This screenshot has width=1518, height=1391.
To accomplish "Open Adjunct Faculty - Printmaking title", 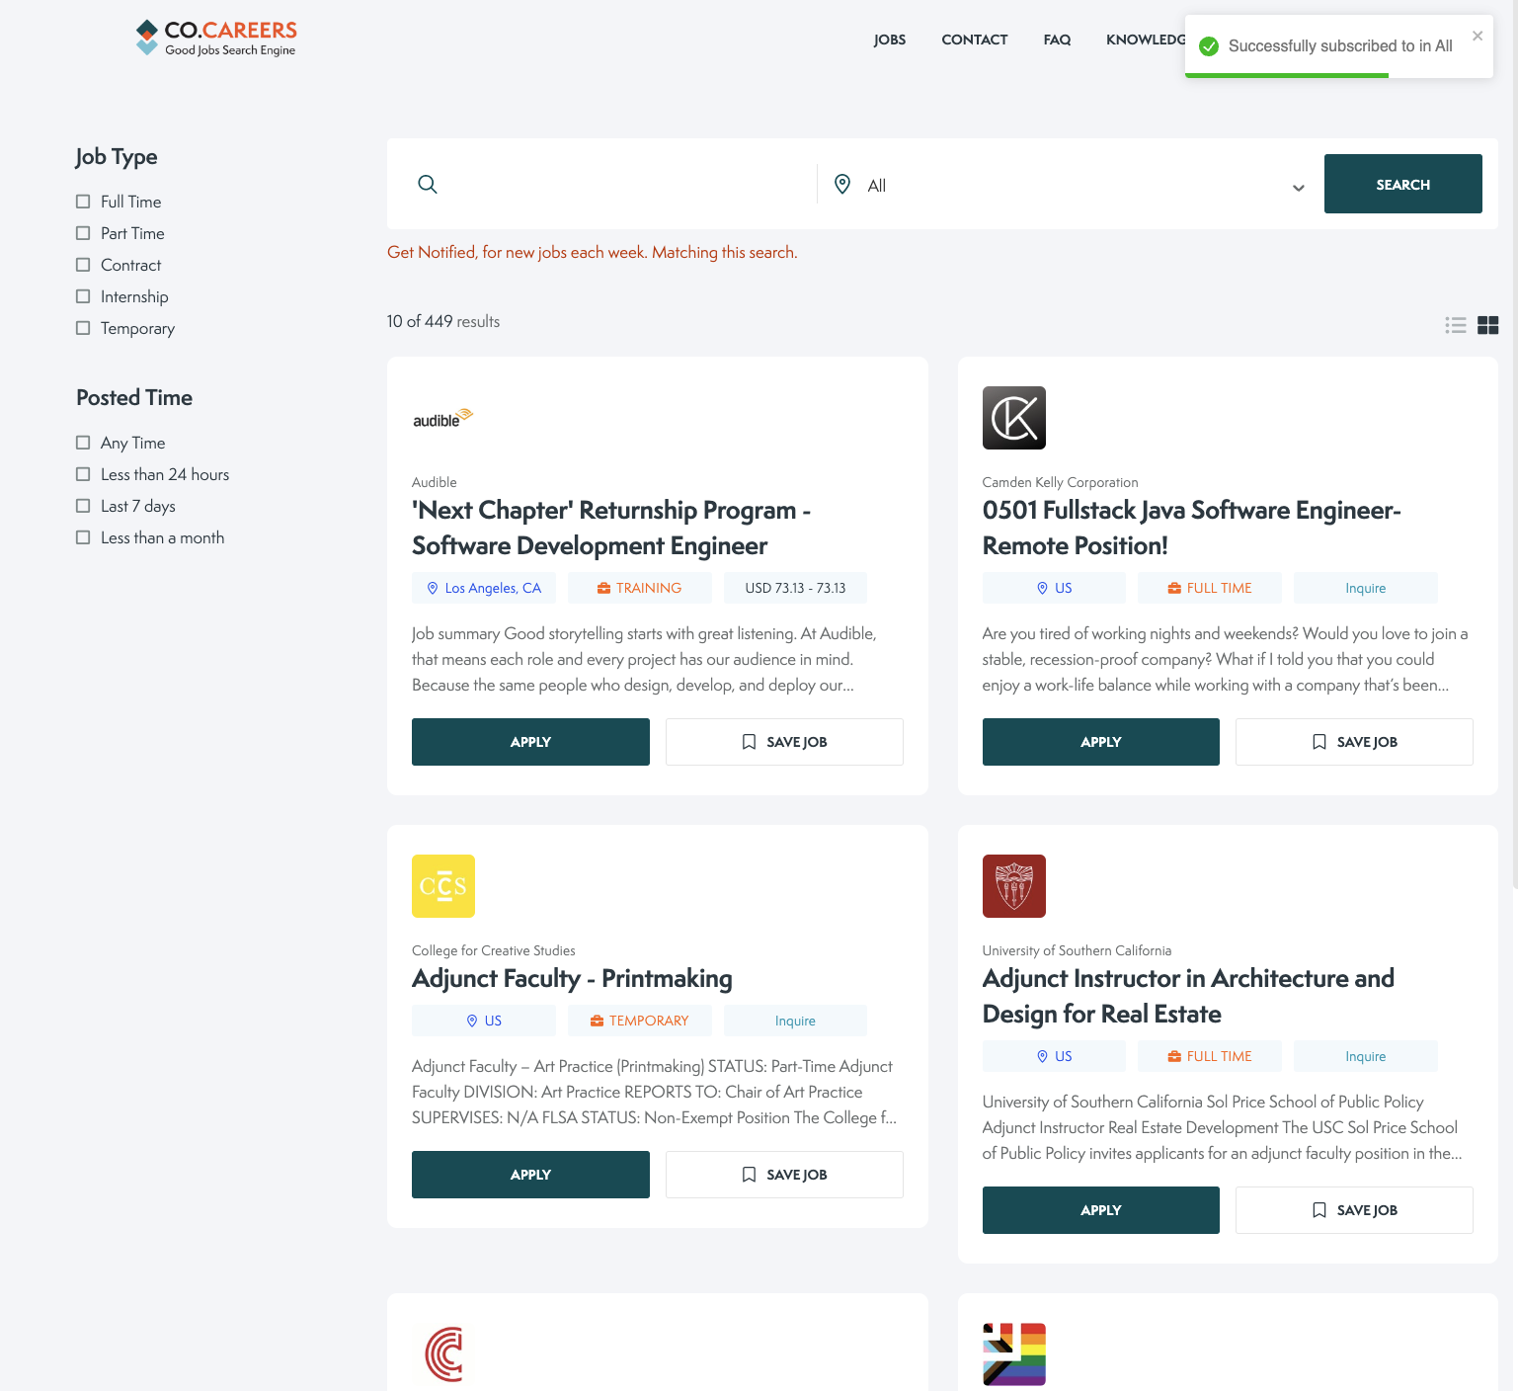I will pyautogui.click(x=572, y=978).
